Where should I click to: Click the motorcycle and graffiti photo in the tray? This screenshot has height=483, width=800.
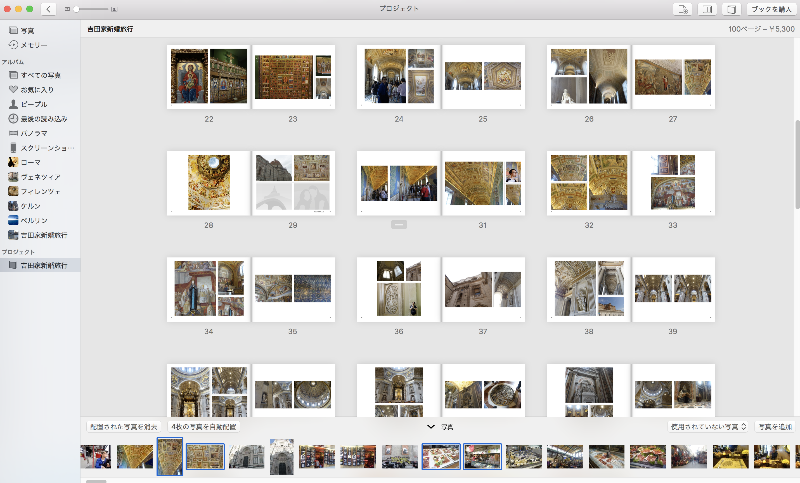coord(399,456)
